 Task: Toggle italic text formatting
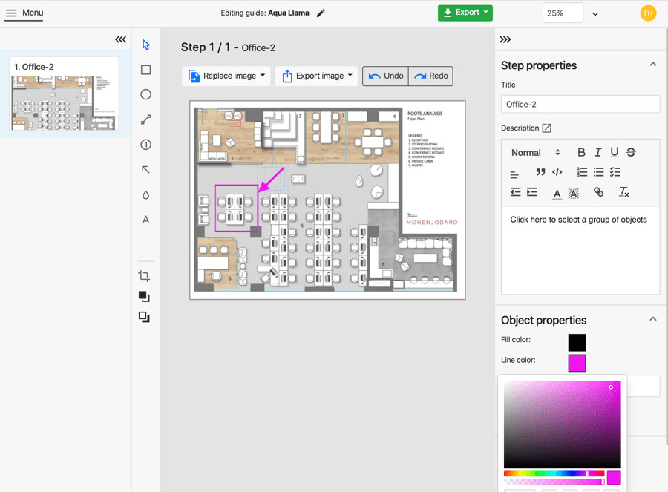[x=597, y=152]
